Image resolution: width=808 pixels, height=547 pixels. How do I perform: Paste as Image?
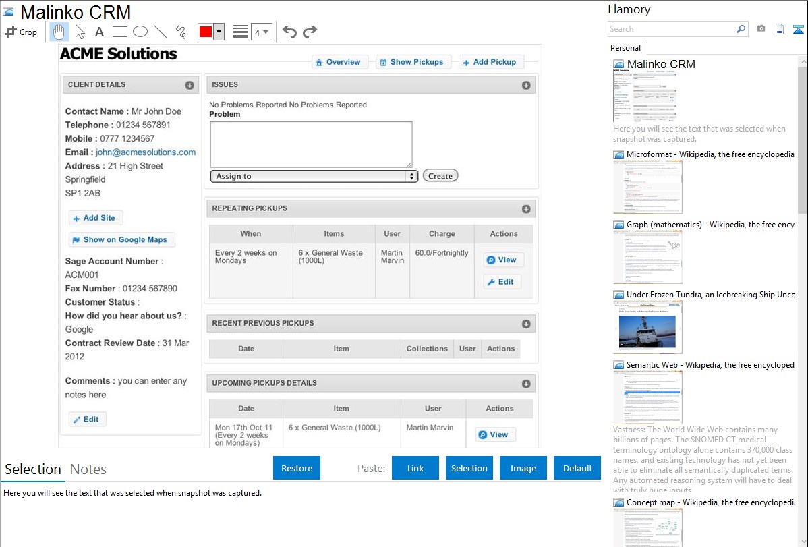pos(523,468)
